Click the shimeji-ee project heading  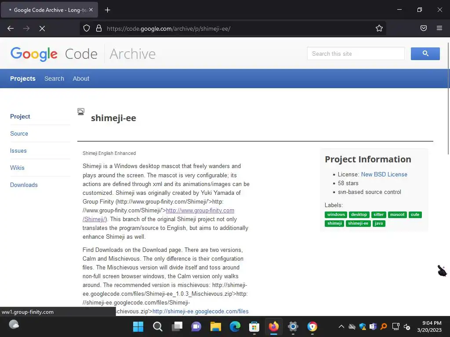(x=113, y=118)
